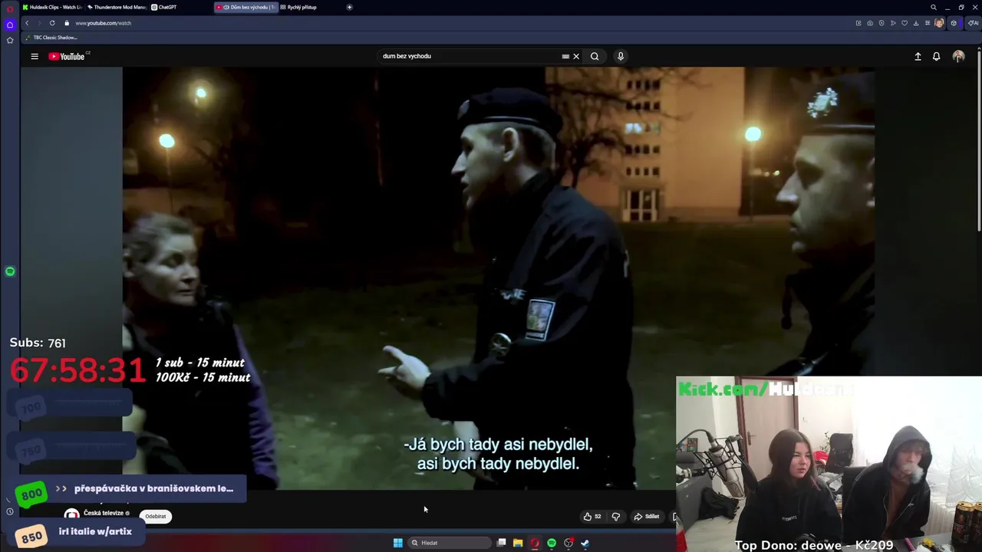Focus the YouTube search field
The image size is (982, 552).
coord(470,56)
